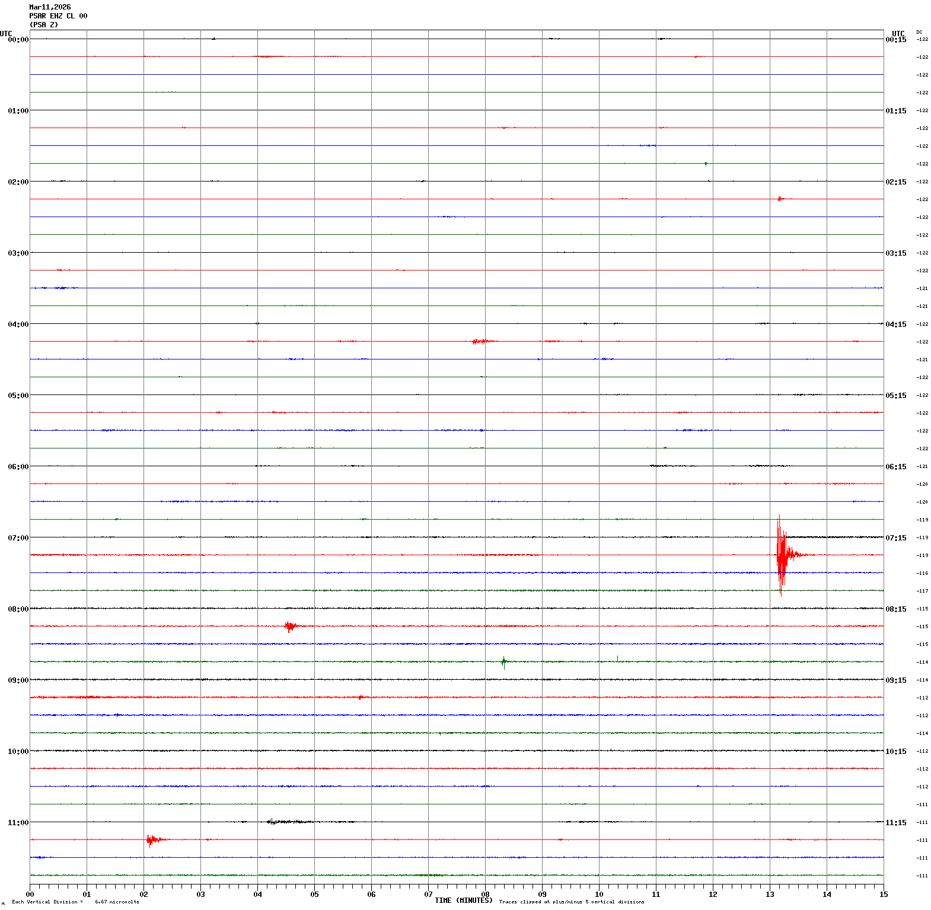Select the red seismic event on the 08:15 trace
The width and height of the screenshot is (931, 910).
(x=289, y=626)
